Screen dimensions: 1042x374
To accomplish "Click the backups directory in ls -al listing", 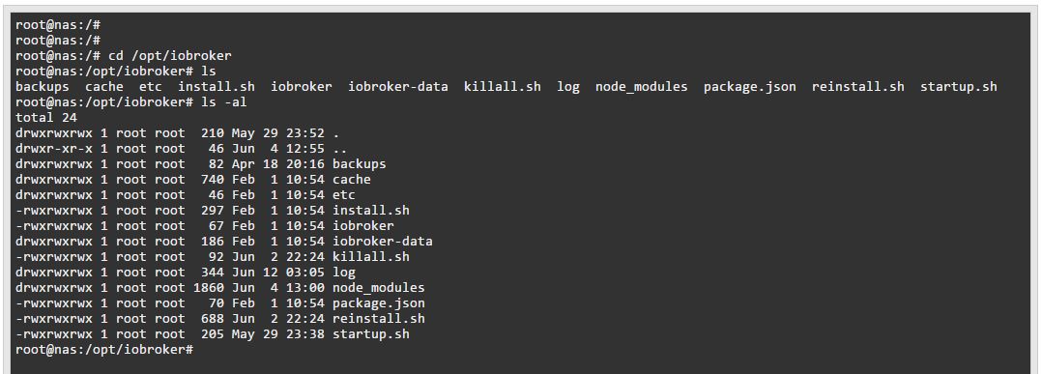I will 359,163.
